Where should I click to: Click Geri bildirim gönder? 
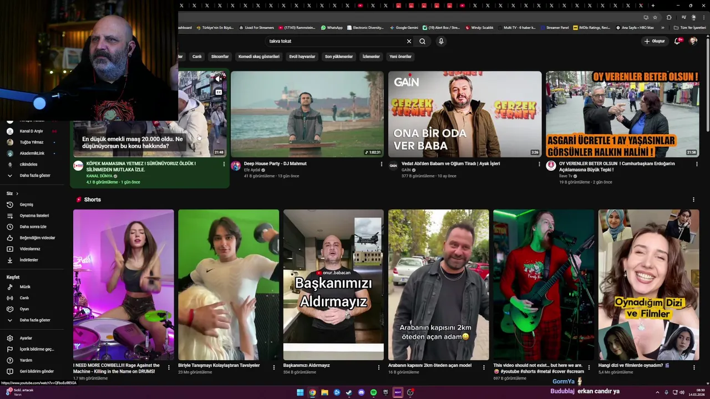(32, 371)
